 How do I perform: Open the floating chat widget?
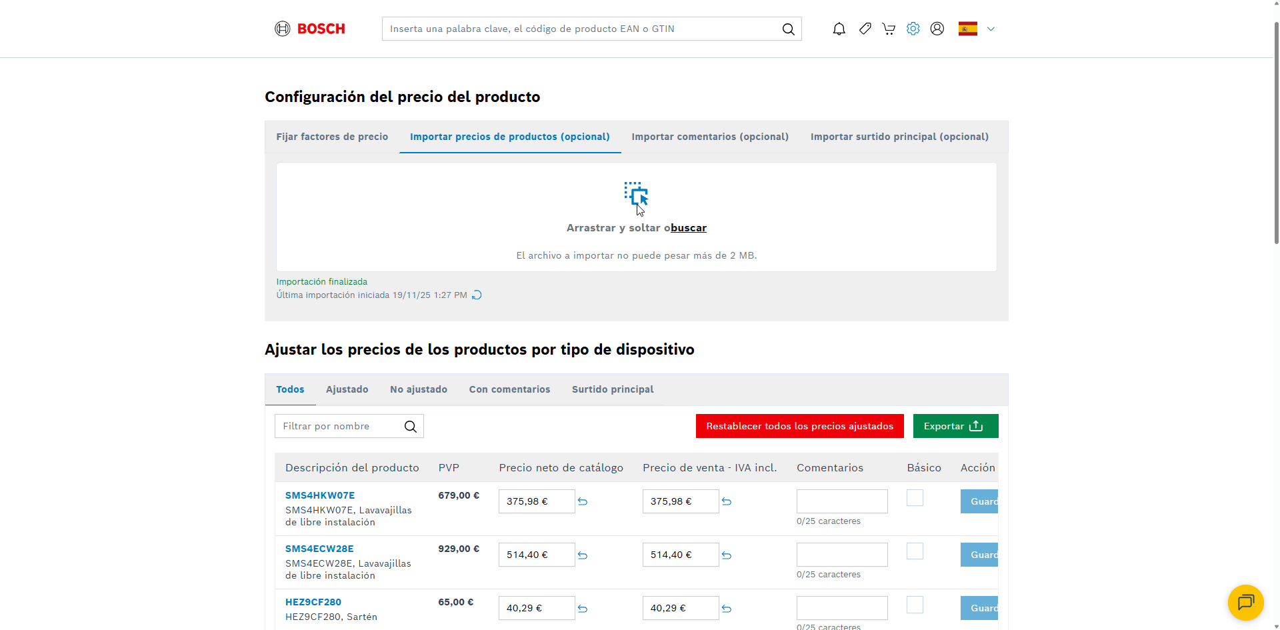click(x=1245, y=602)
